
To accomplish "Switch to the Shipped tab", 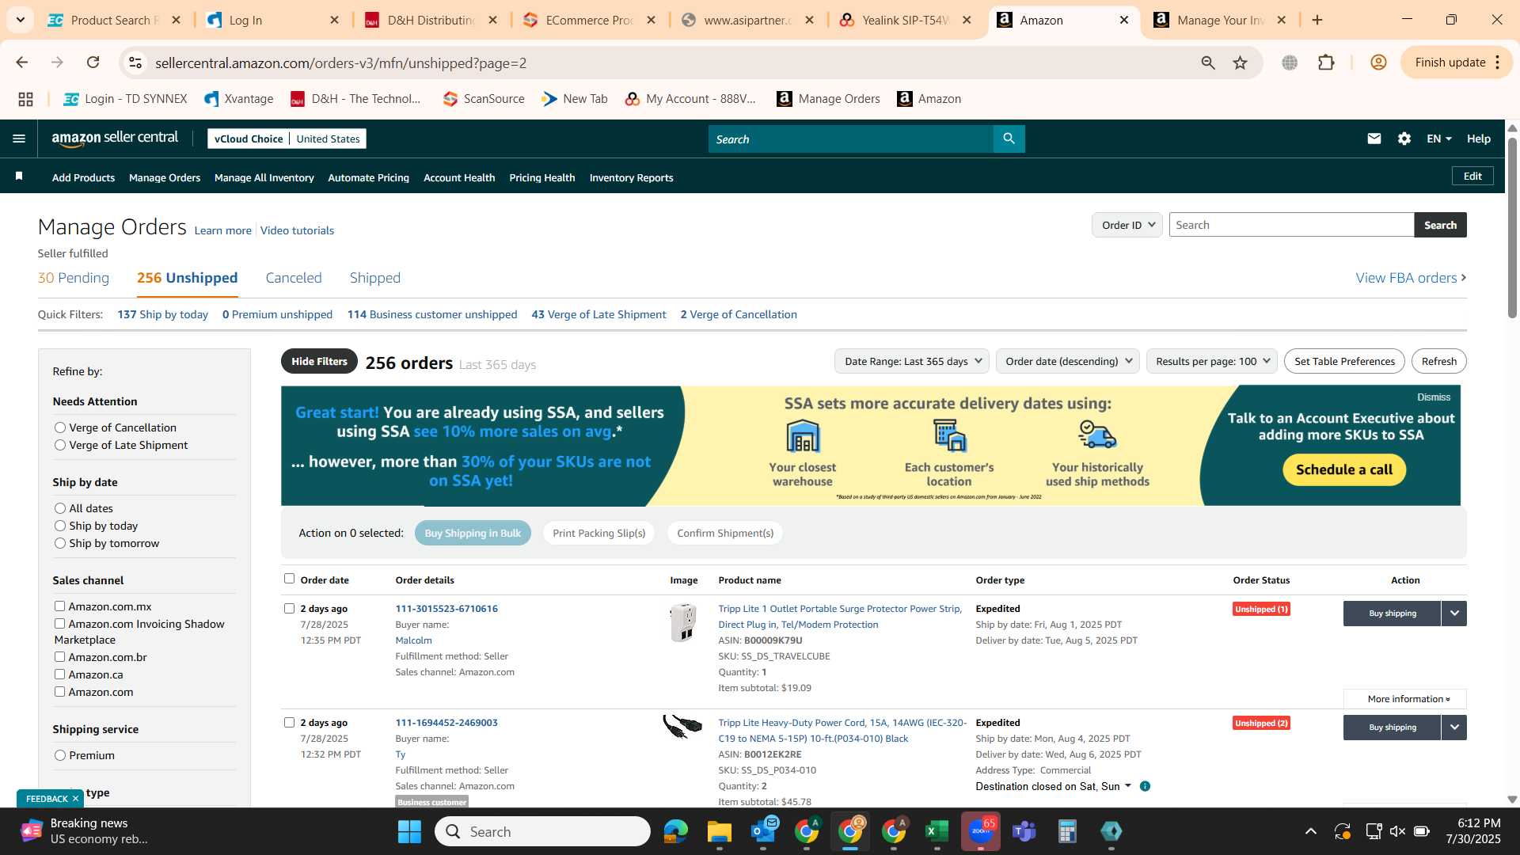I will (x=375, y=278).
